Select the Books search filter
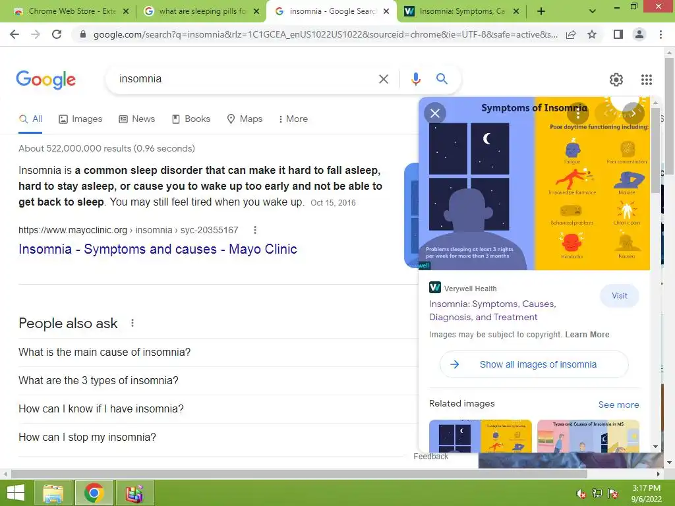The width and height of the screenshot is (675, 506). (x=191, y=119)
